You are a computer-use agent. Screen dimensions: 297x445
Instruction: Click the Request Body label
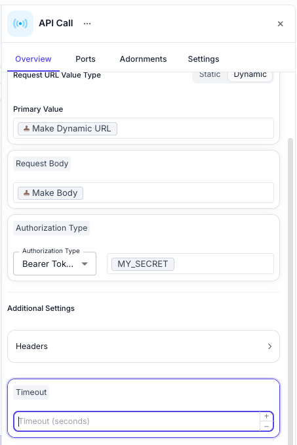(x=42, y=164)
